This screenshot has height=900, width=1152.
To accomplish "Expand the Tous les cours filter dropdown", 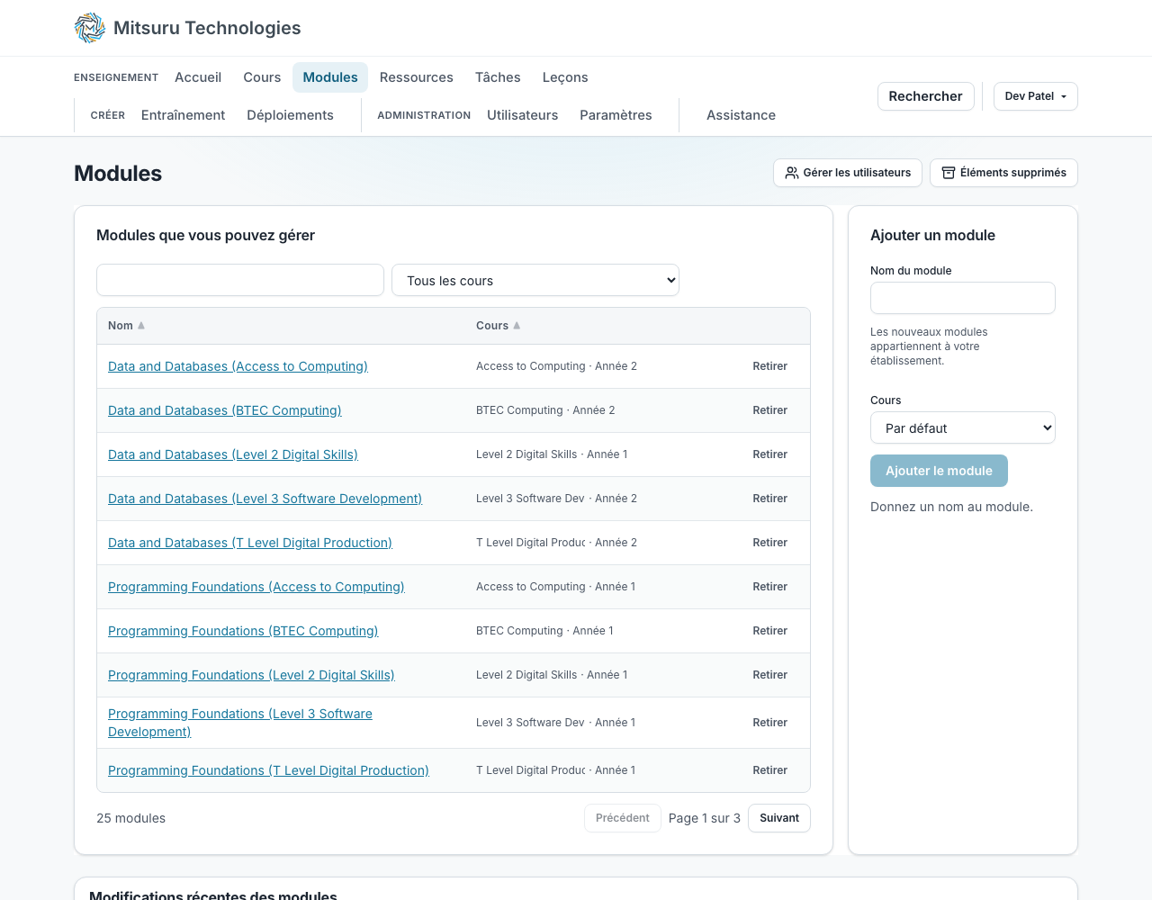I will (x=535, y=280).
